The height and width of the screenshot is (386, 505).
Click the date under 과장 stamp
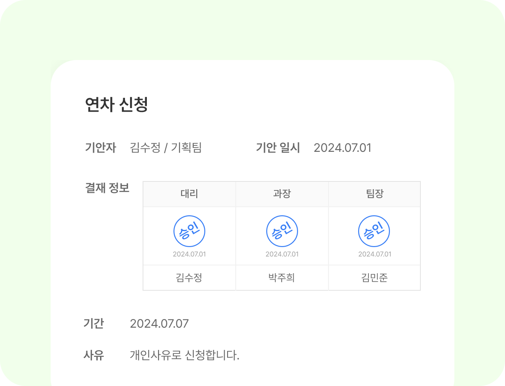282,254
